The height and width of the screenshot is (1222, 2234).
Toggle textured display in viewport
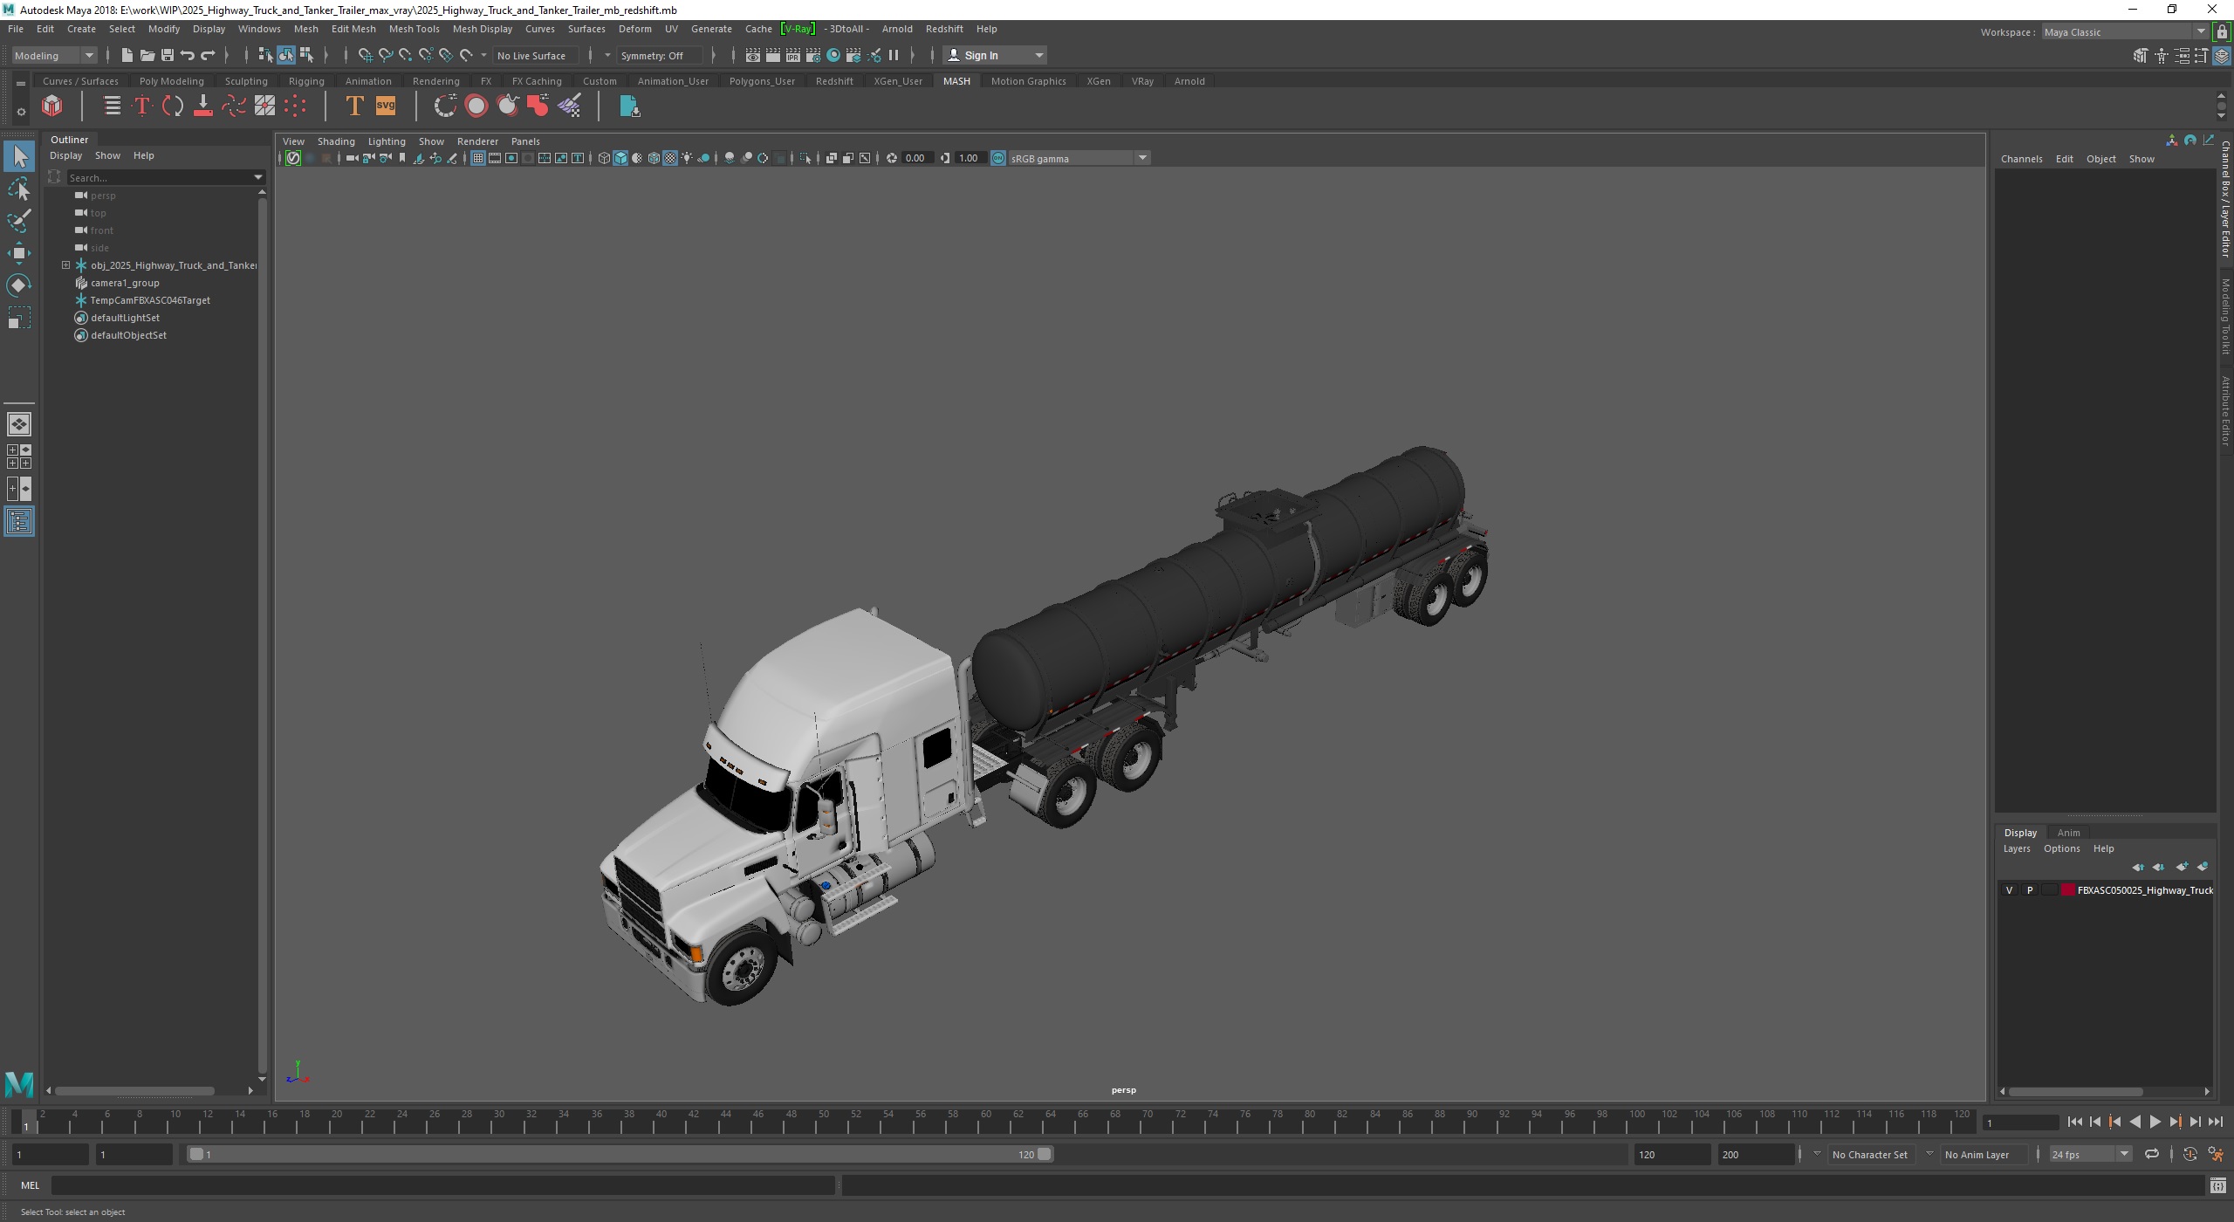pyautogui.click(x=670, y=158)
